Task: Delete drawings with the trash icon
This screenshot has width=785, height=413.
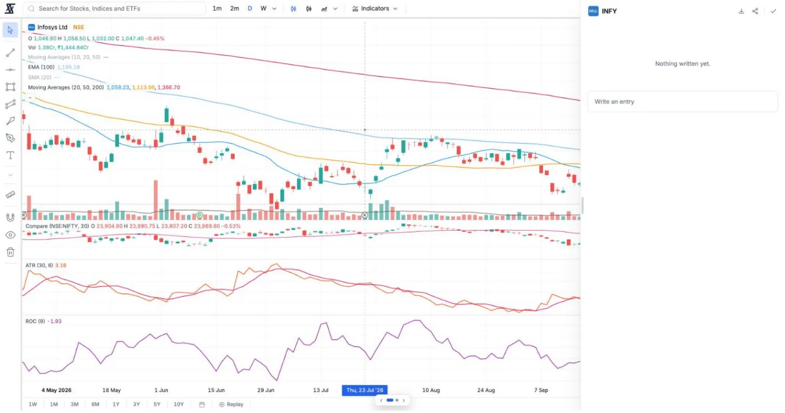Action: click(10, 252)
